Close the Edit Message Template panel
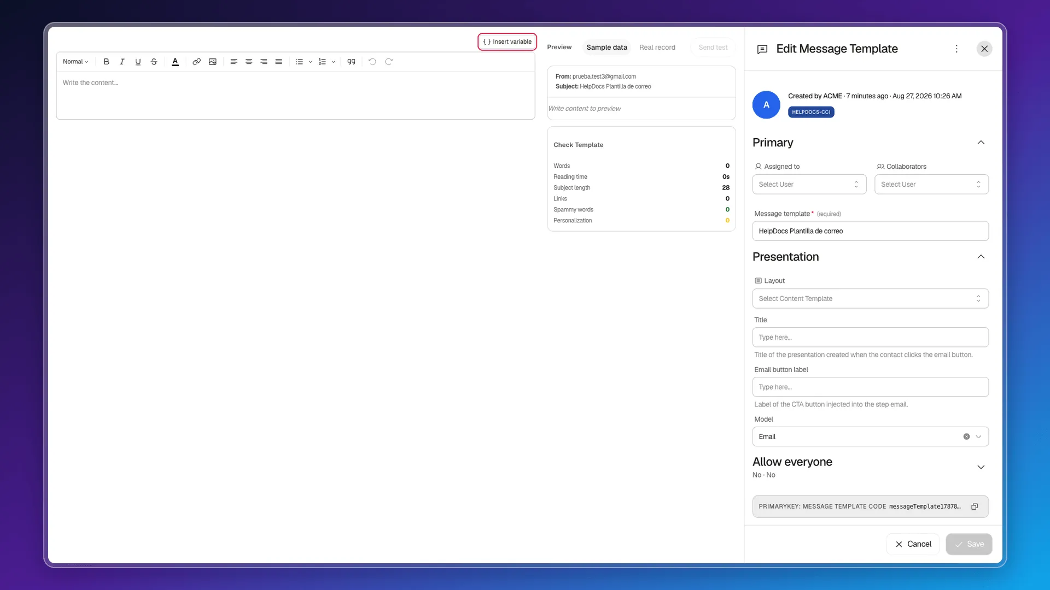Screen dimensions: 1050x590 click(984, 49)
